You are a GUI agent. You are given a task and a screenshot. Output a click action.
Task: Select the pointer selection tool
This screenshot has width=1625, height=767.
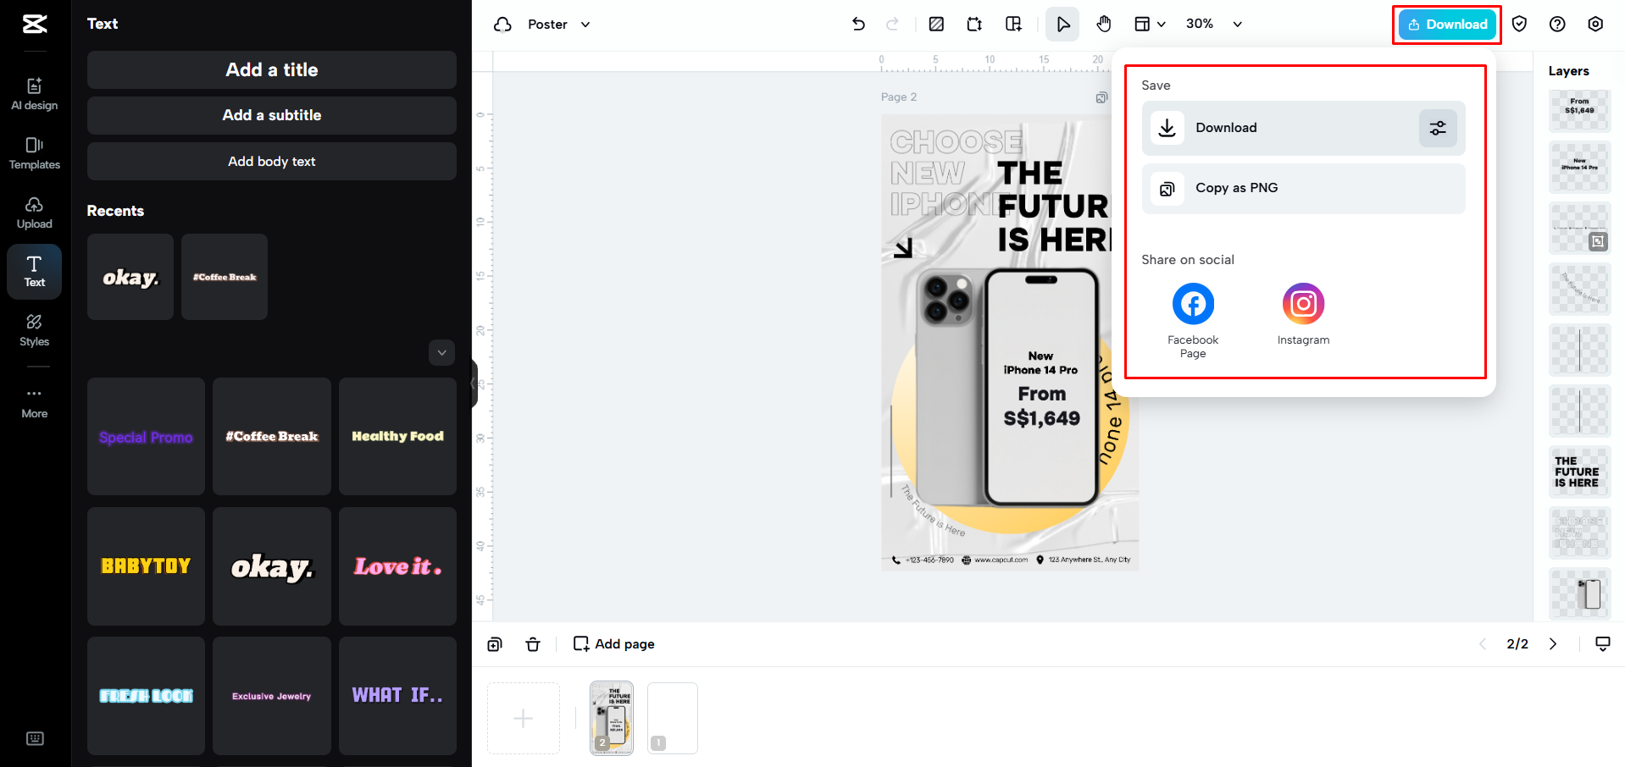(x=1062, y=25)
